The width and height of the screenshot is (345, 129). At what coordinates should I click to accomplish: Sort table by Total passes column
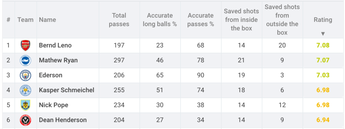[x=119, y=20]
